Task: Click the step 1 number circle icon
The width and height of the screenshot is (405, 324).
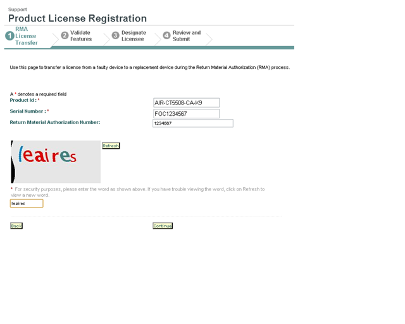Action: (x=10, y=35)
